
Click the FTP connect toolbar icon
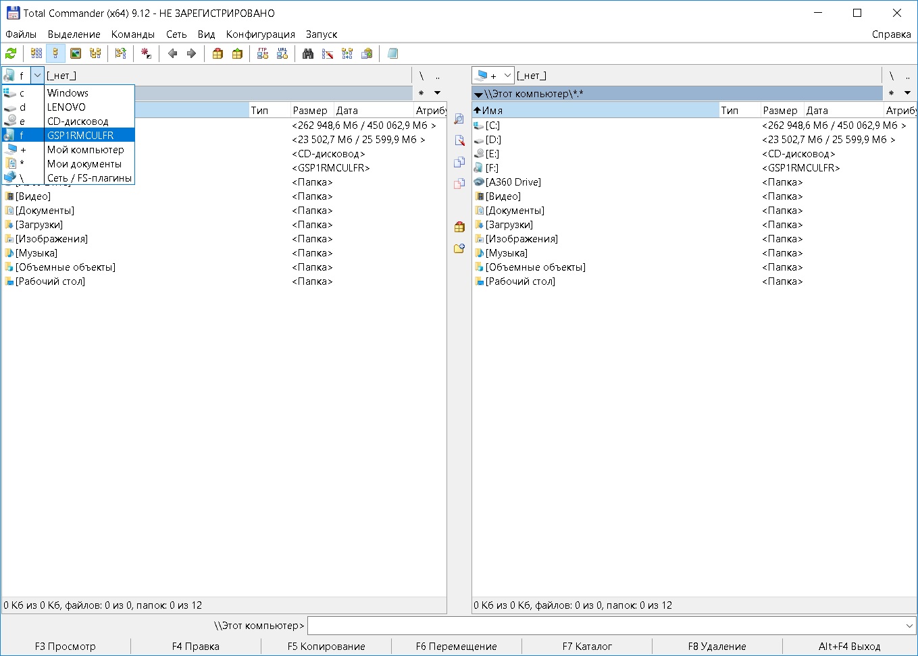point(263,53)
